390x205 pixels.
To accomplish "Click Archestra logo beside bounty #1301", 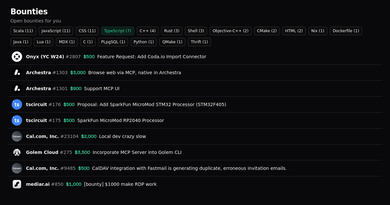I will 17,89.
